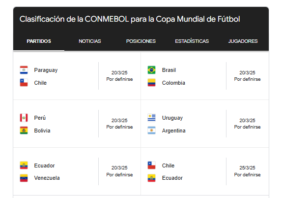Viewport: 282px width, 198px height.
Task: Click the Venezuela flag icon
Action: pos(24,178)
